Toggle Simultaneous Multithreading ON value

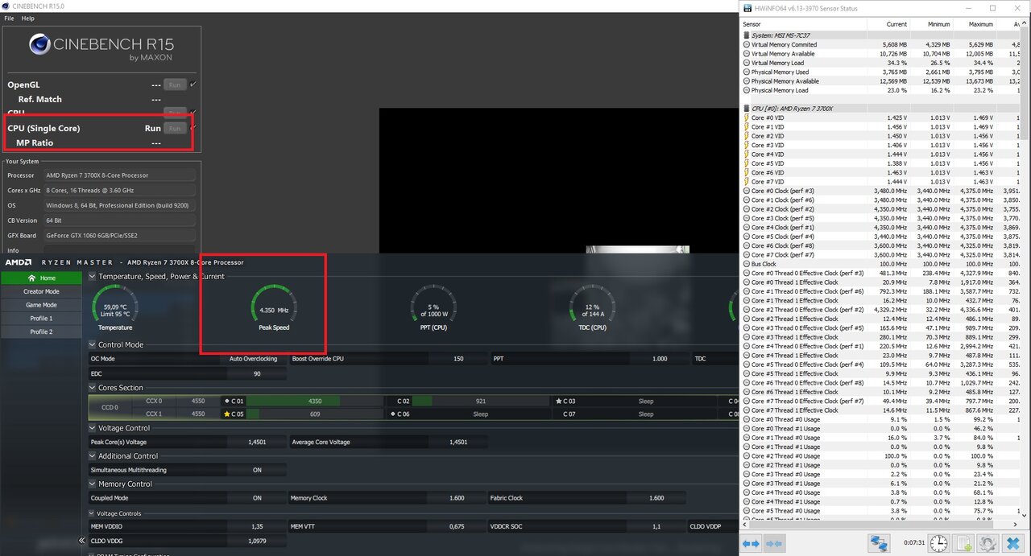tap(257, 470)
